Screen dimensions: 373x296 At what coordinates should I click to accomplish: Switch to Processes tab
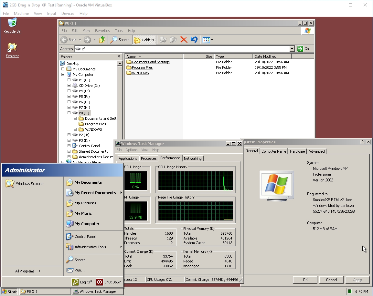tap(149, 158)
